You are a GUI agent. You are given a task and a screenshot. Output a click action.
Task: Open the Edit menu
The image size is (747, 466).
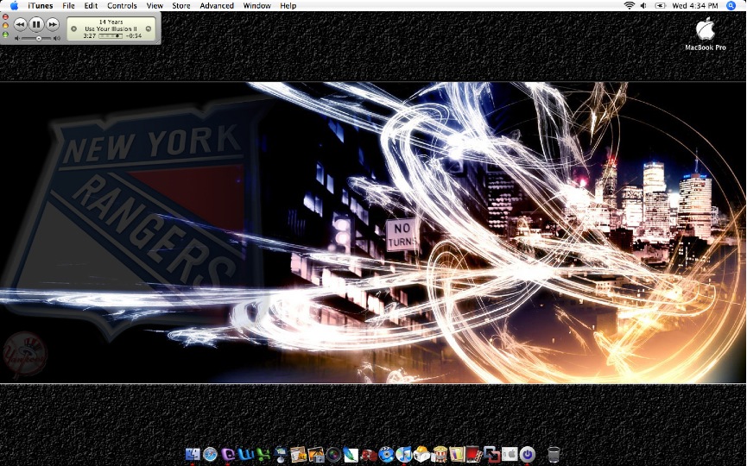pyautogui.click(x=91, y=6)
